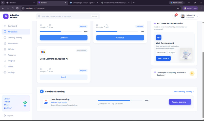Open the browser tab search dropdown
This screenshot has width=204, height=121.
click(x=3, y=3)
